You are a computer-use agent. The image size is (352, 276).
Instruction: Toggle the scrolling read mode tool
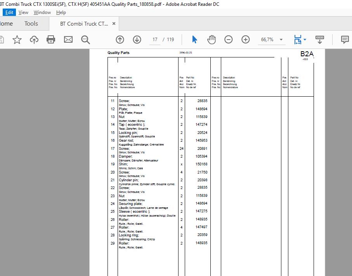320,40
